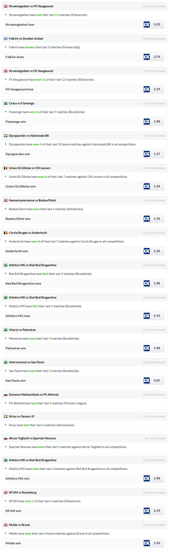The width and height of the screenshot is (169, 552).
Task: Expand plus beside Sirius have lost stat
Action: coord(6,425)
